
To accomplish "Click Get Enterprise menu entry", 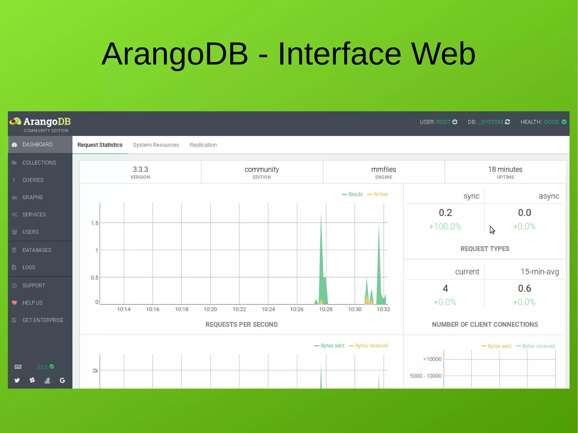I will (40, 320).
